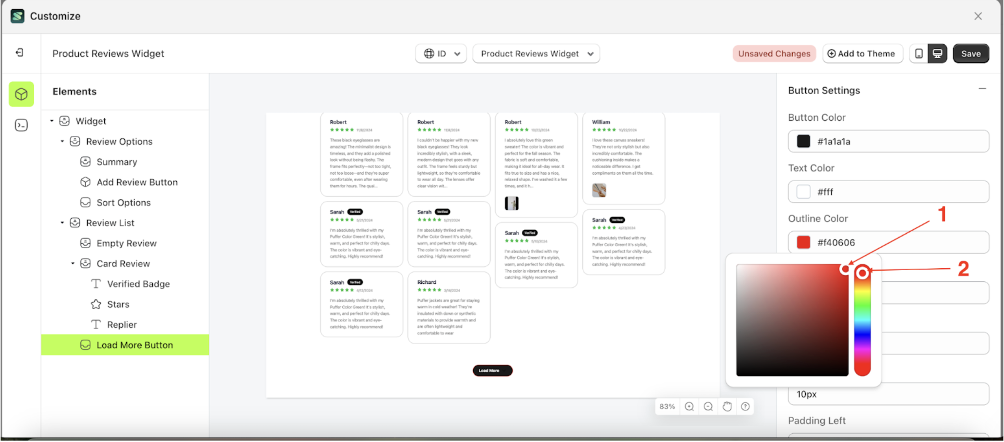Open the ID dropdown

[440, 54]
